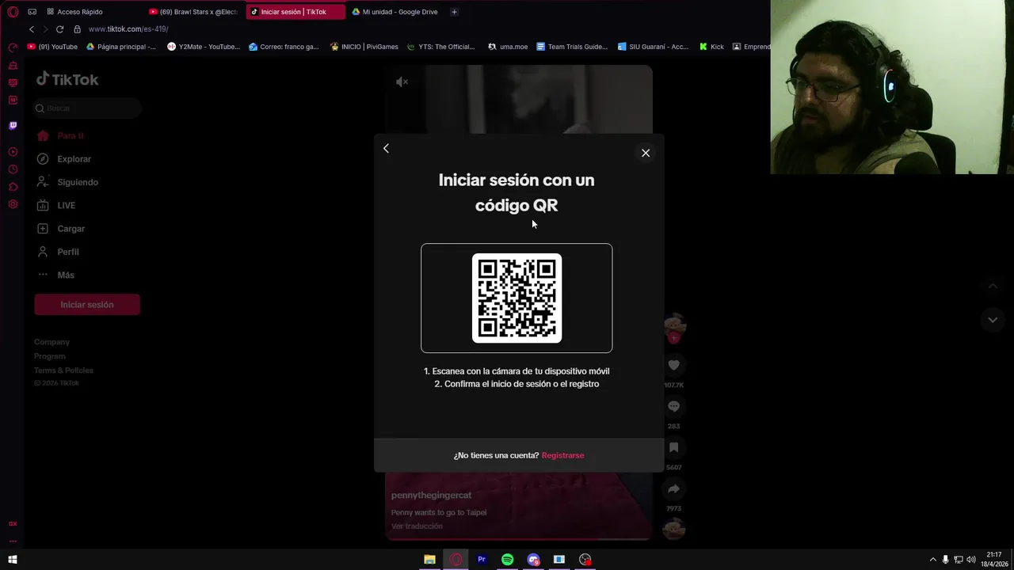Go to previous video up chevron
This screenshot has width=1014, height=570.
click(x=993, y=286)
